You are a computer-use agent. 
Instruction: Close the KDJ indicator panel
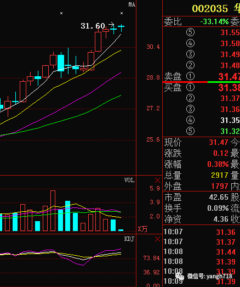tap(157, 239)
